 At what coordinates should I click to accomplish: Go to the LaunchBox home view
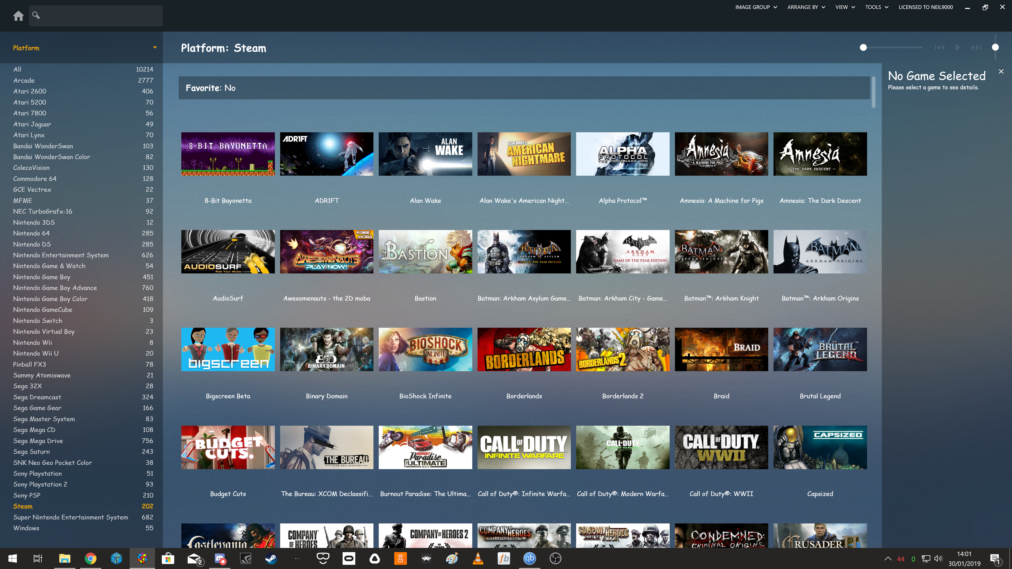click(18, 16)
